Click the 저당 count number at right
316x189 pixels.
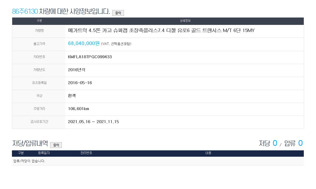point(275,143)
